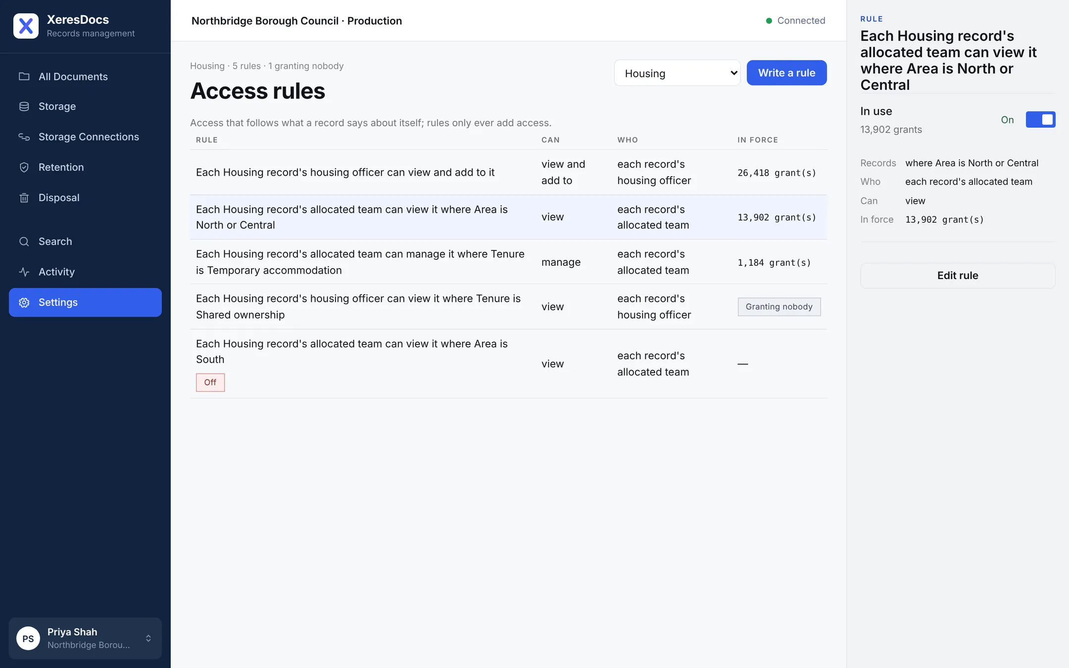Click the Settings gear icon
The width and height of the screenshot is (1069, 668).
24,302
